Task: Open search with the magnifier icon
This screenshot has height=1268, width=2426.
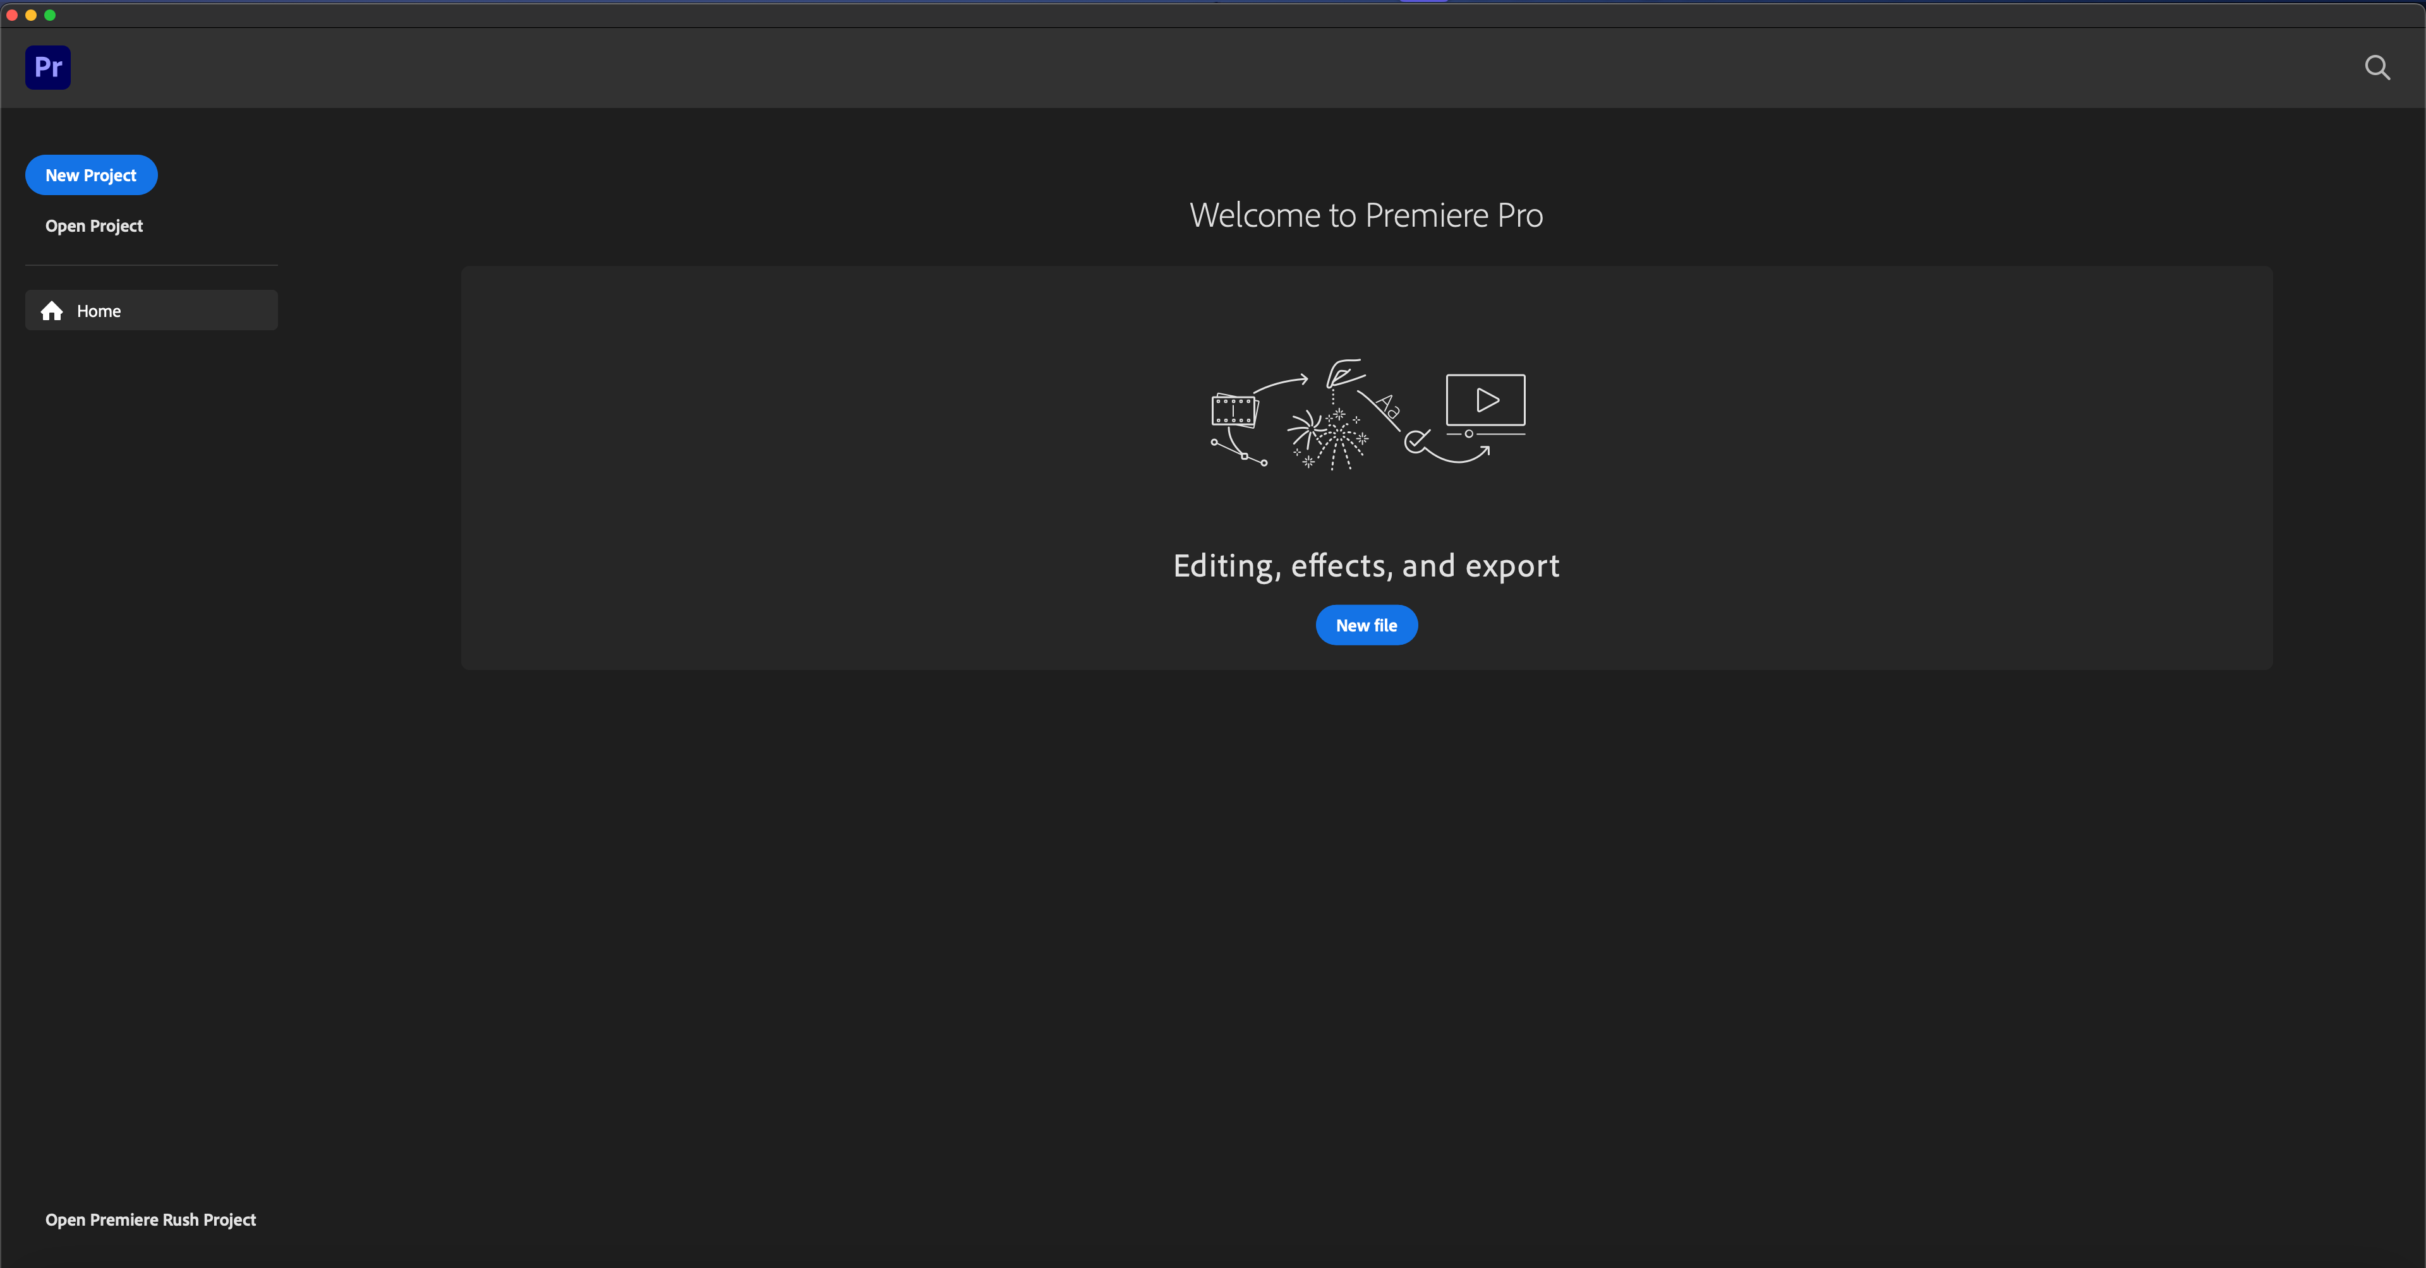Action: [x=2376, y=68]
